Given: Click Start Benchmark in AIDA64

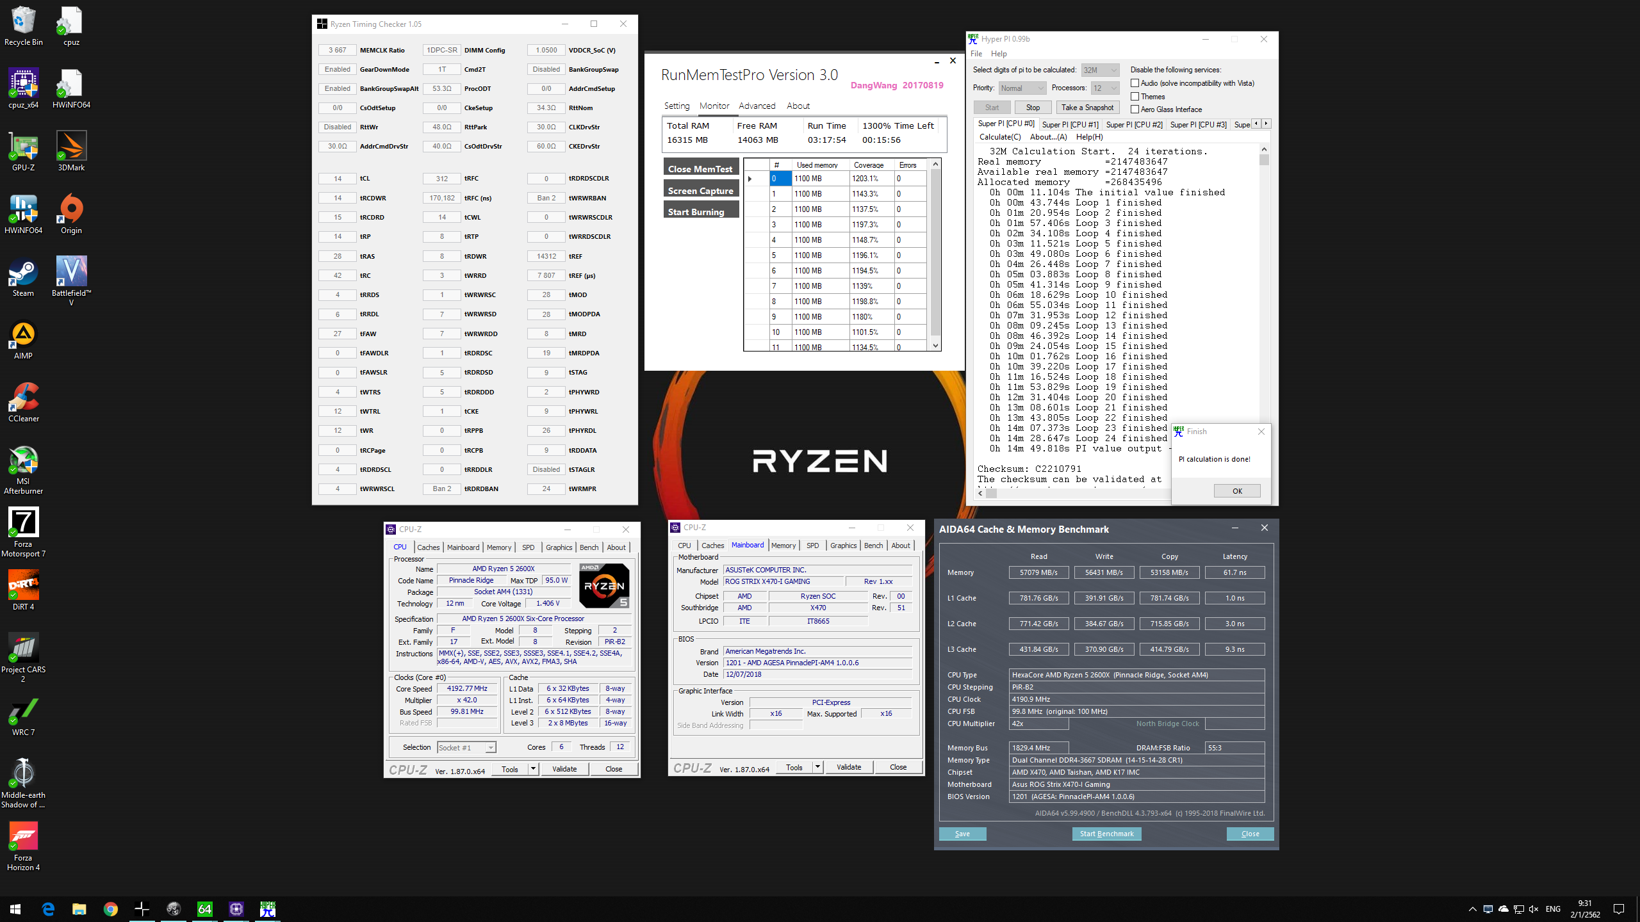Looking at the screenshot, I should (1106, 834).
